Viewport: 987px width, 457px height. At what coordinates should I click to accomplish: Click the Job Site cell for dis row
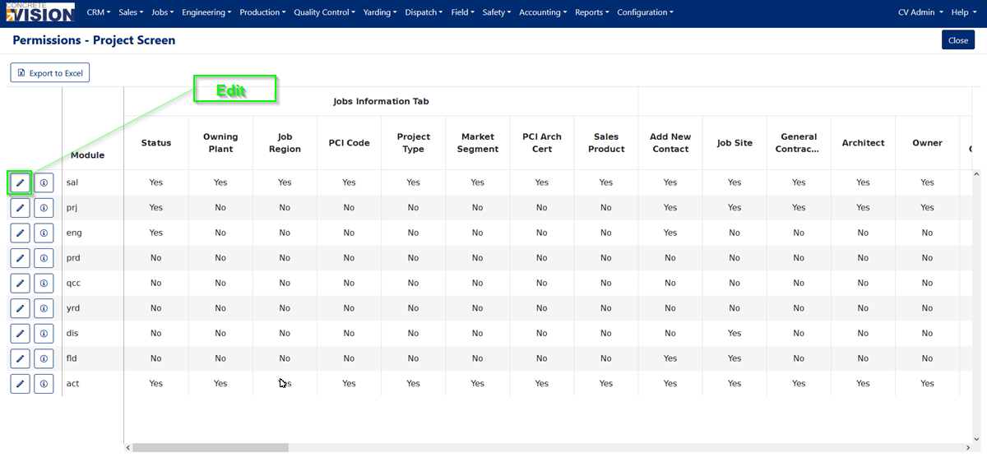(734, 333)
